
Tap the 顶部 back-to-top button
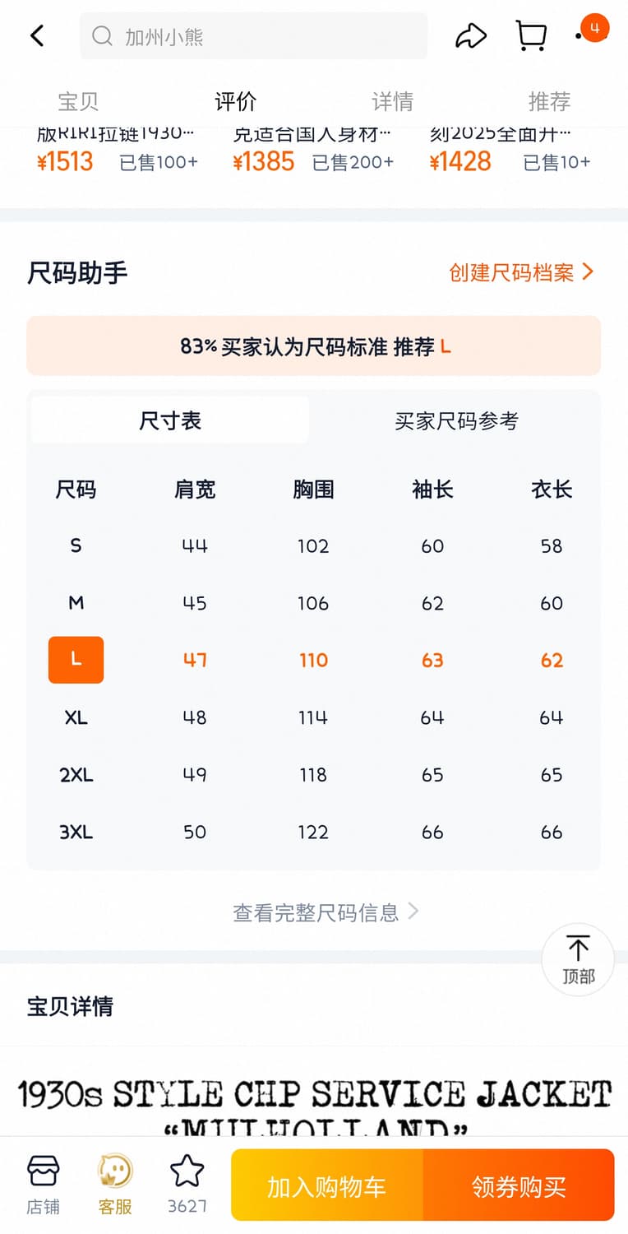(x=578, y=959)
